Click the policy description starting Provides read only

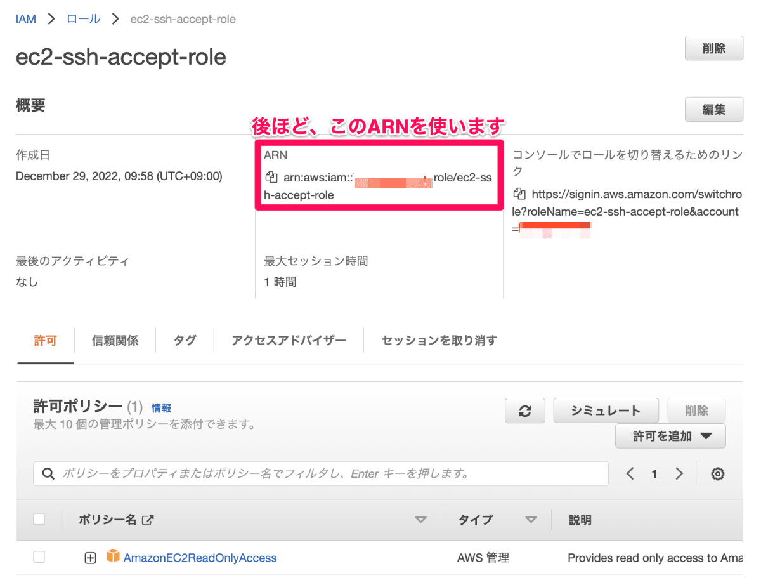[x=654, y=558]
